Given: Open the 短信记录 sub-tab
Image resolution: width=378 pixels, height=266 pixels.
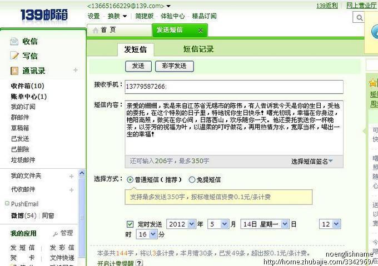Looking at the screenshot, I should pyautogui.click(x=198, y=49).
